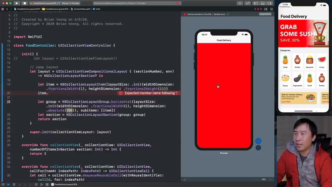332x187 pixels.
Task: Open the ContentView.swift breadcrumb
Action: coord(81,9)
